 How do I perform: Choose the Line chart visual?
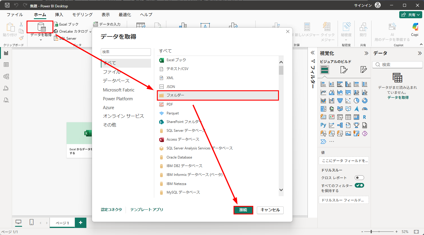pyautogui.click(x=323, y=92)
